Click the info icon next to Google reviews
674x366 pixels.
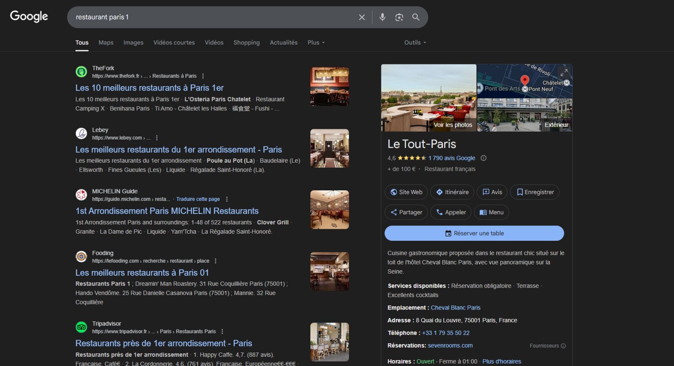tap(484, 158)
